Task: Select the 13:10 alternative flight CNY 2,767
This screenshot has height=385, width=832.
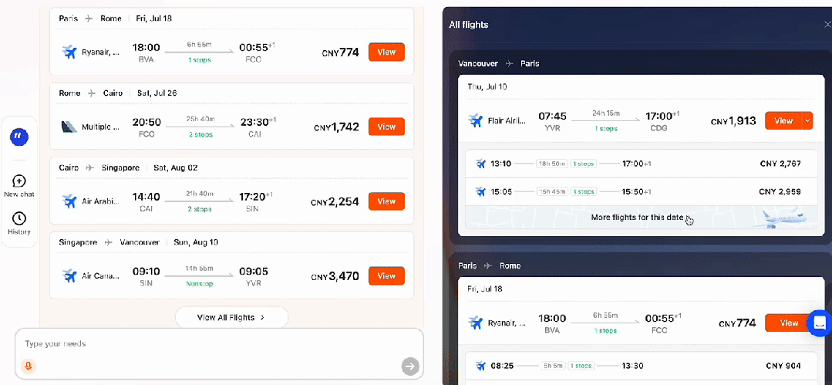Action: tap(637, 164)
